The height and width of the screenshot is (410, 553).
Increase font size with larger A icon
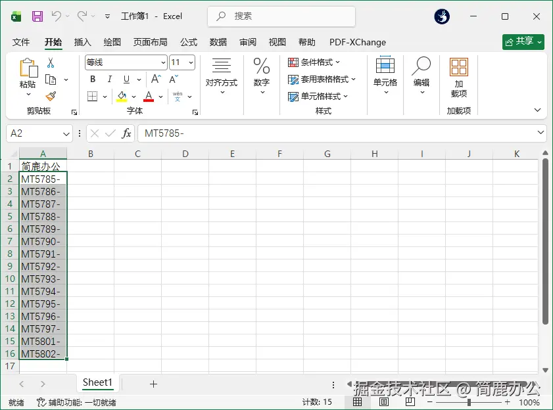pyautogui.click(x=156, y=79)
